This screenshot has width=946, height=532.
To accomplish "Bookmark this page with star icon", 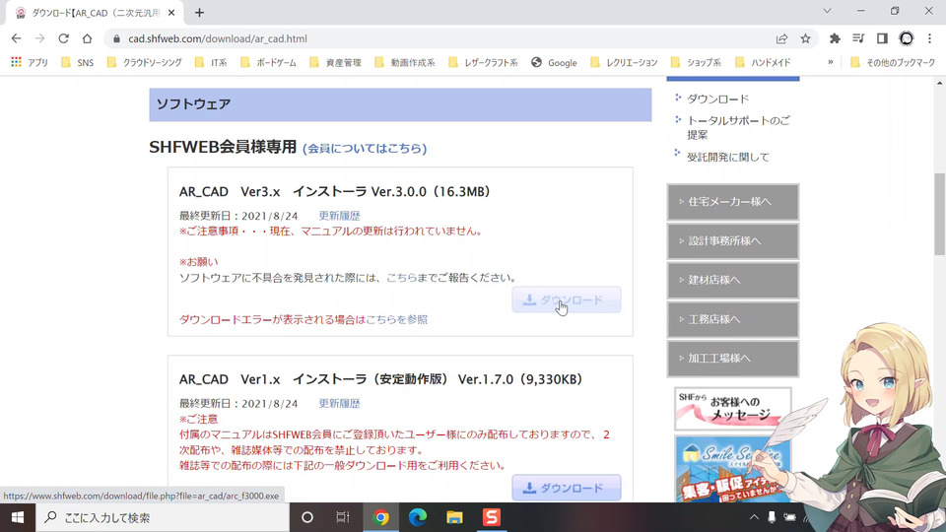I will click(x=805, y=38).
